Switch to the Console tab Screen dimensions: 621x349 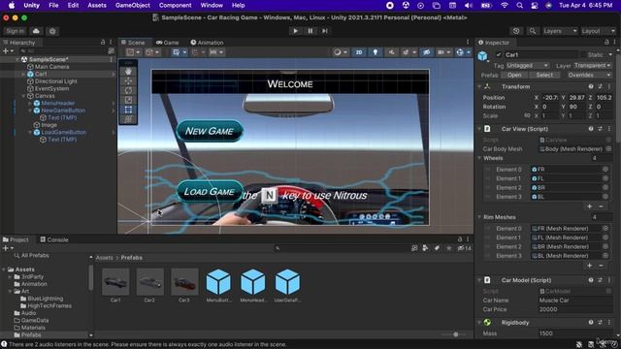coord(54,239)
